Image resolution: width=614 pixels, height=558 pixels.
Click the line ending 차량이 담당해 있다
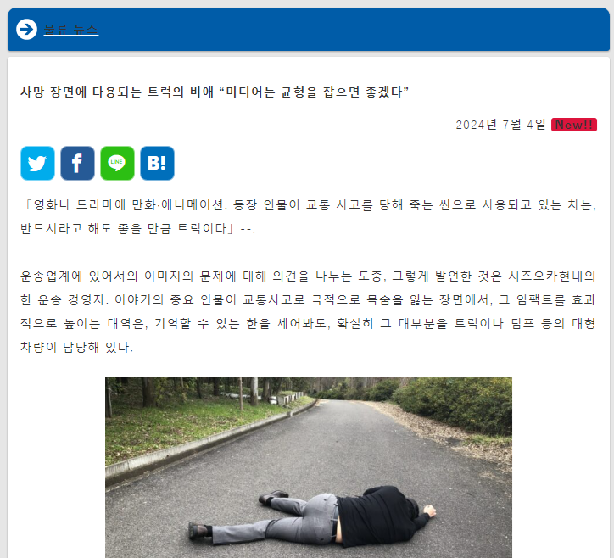[76, 347]
